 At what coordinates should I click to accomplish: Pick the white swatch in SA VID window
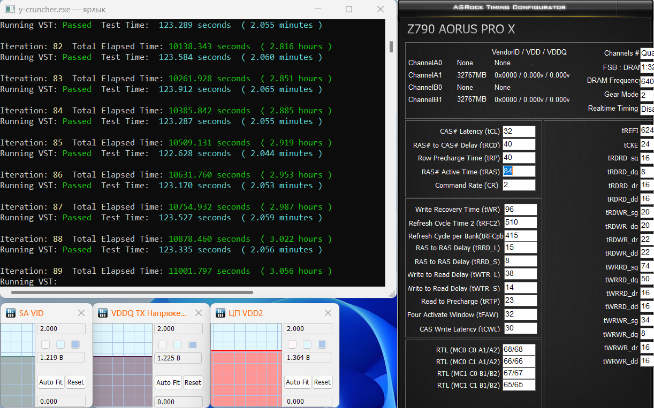pyautogui.click(x=45, y=345)
